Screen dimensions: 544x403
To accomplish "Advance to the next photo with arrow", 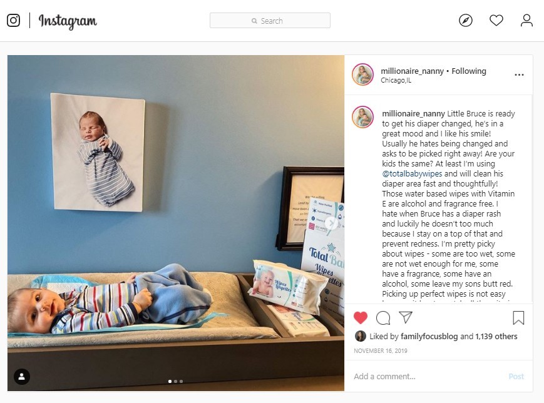I will coord(331,223).
